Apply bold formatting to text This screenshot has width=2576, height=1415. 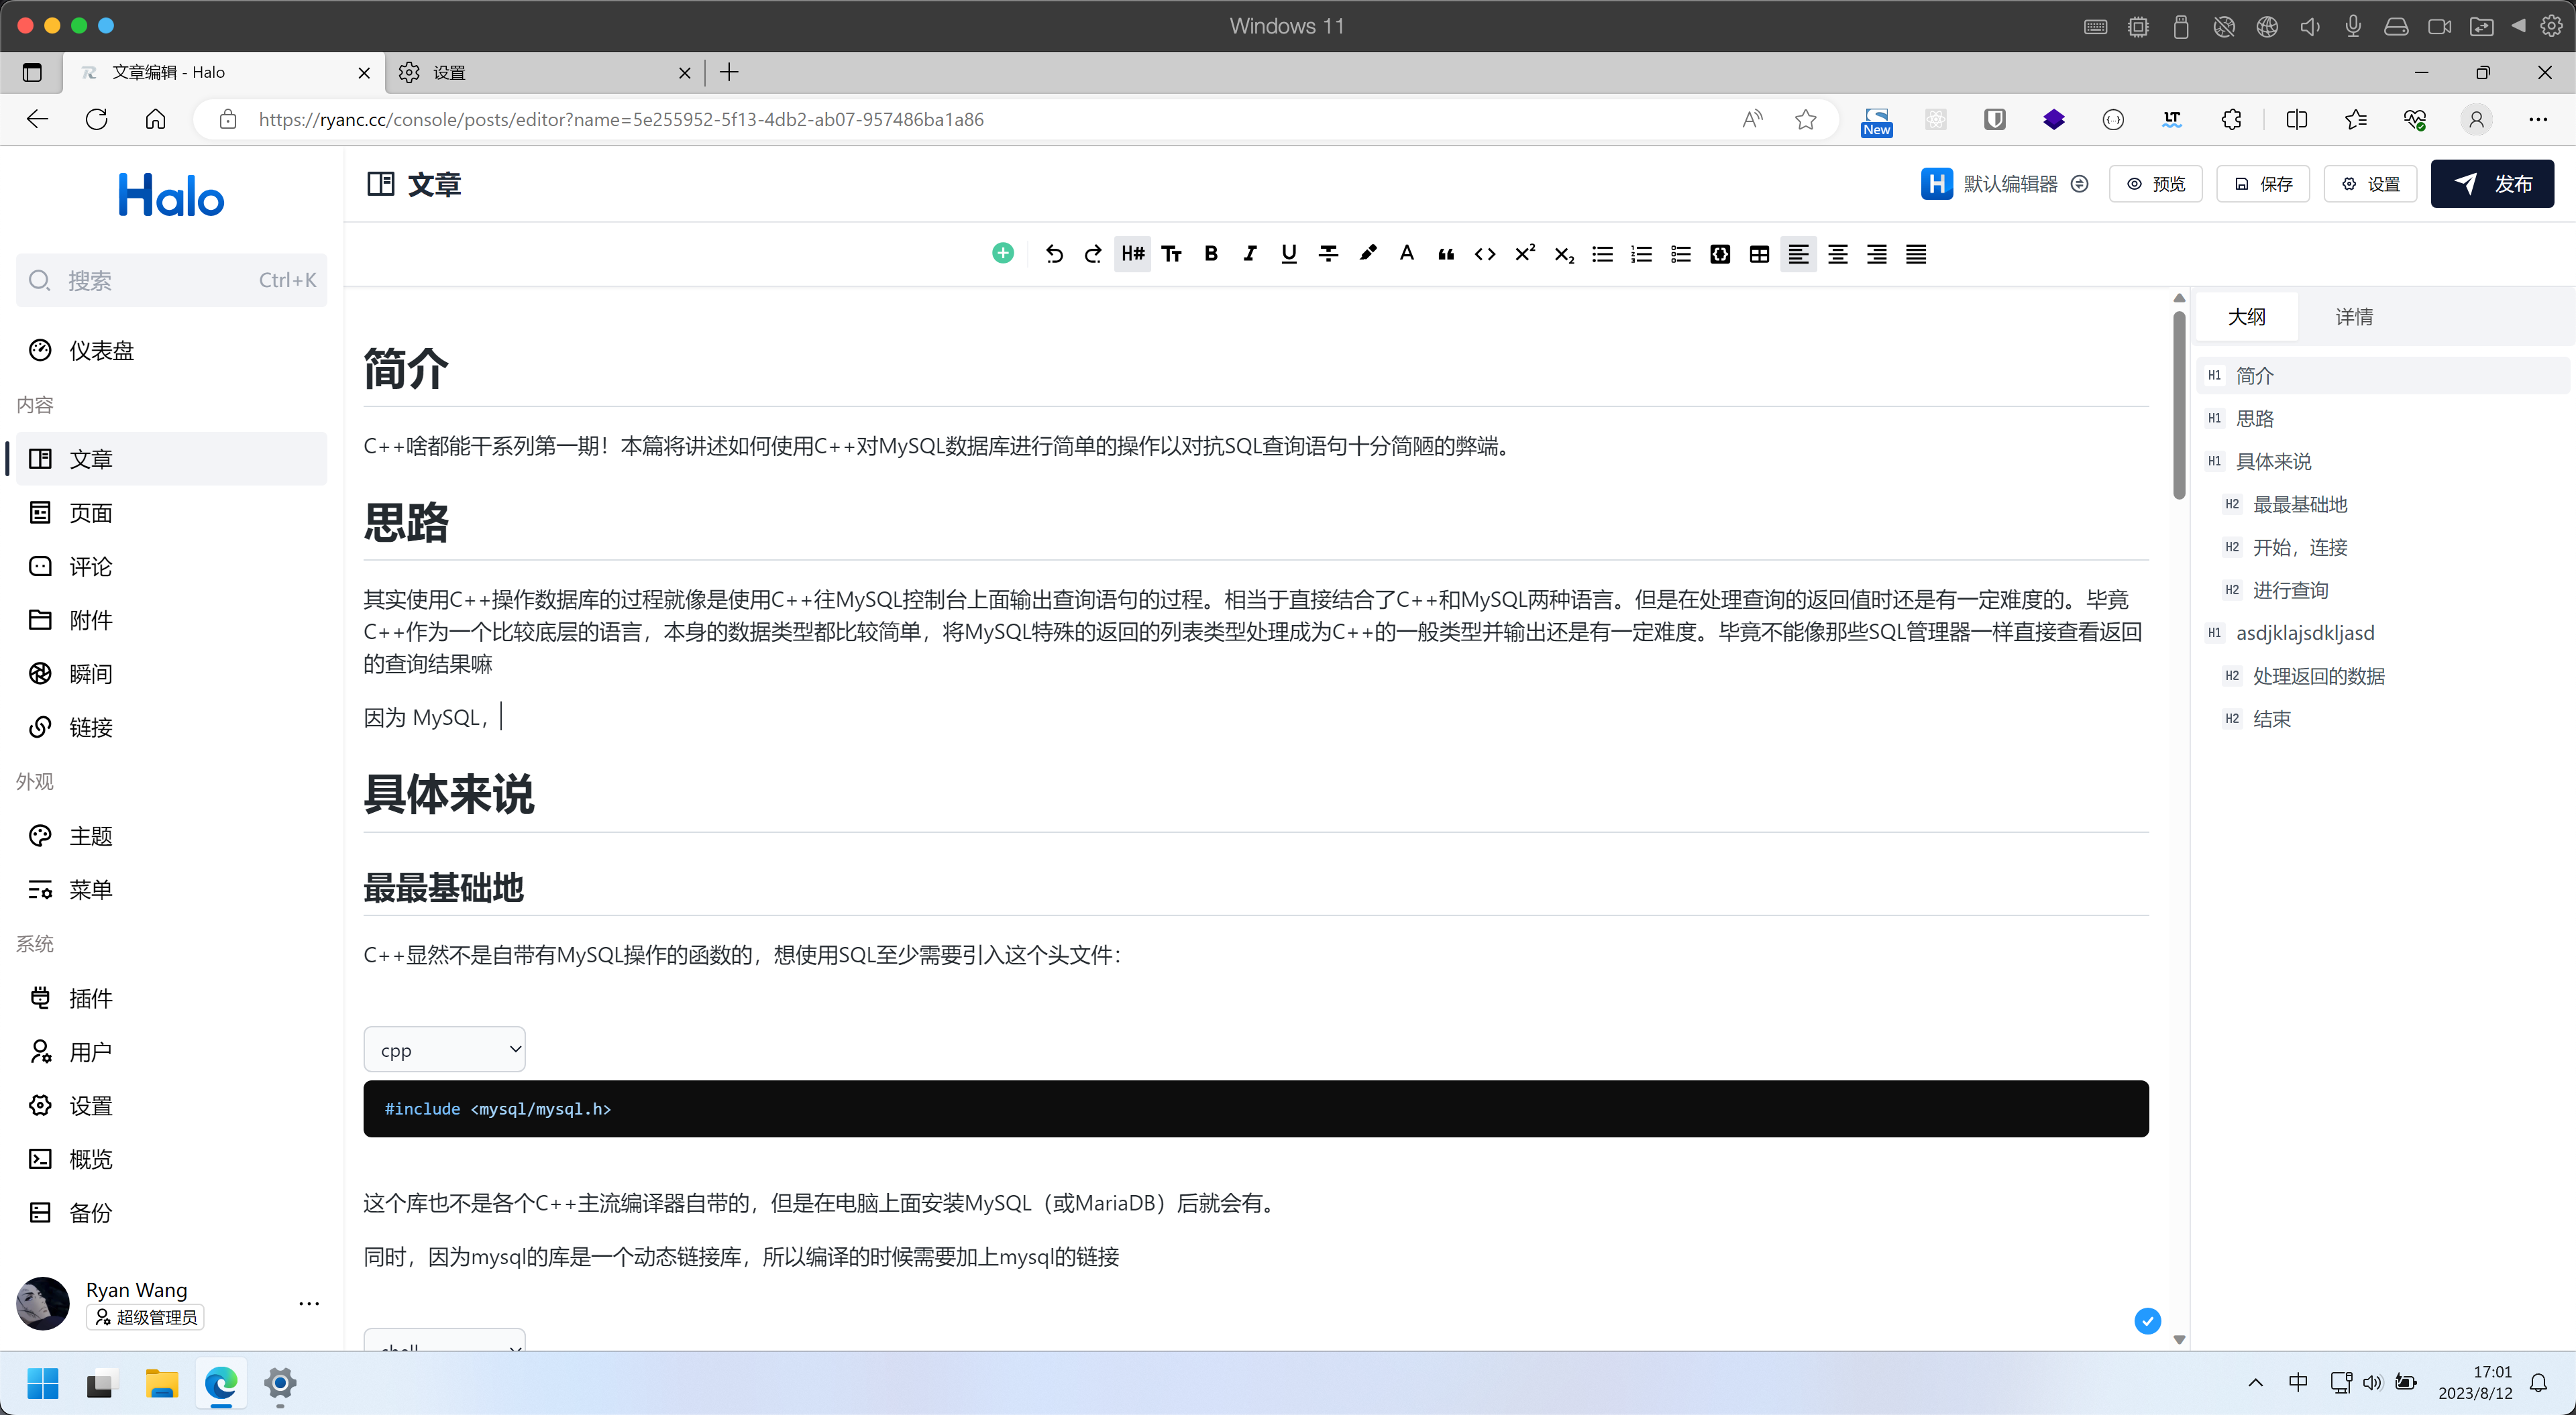(x=1210, y=254)
